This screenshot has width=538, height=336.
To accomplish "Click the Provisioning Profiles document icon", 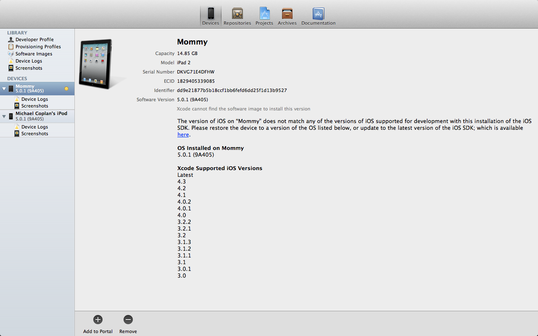I will tap(11, 47).
